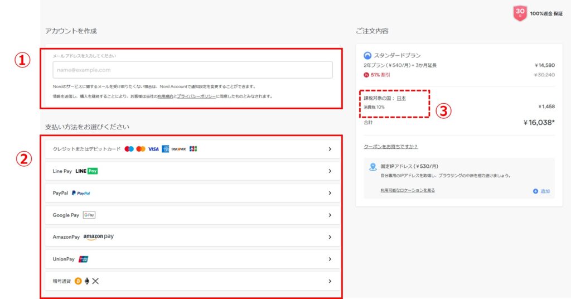Click the dedicated IP location pin icon
Image resolution: width=571 pixels, height=299 pixels.
tap(373, 167)
